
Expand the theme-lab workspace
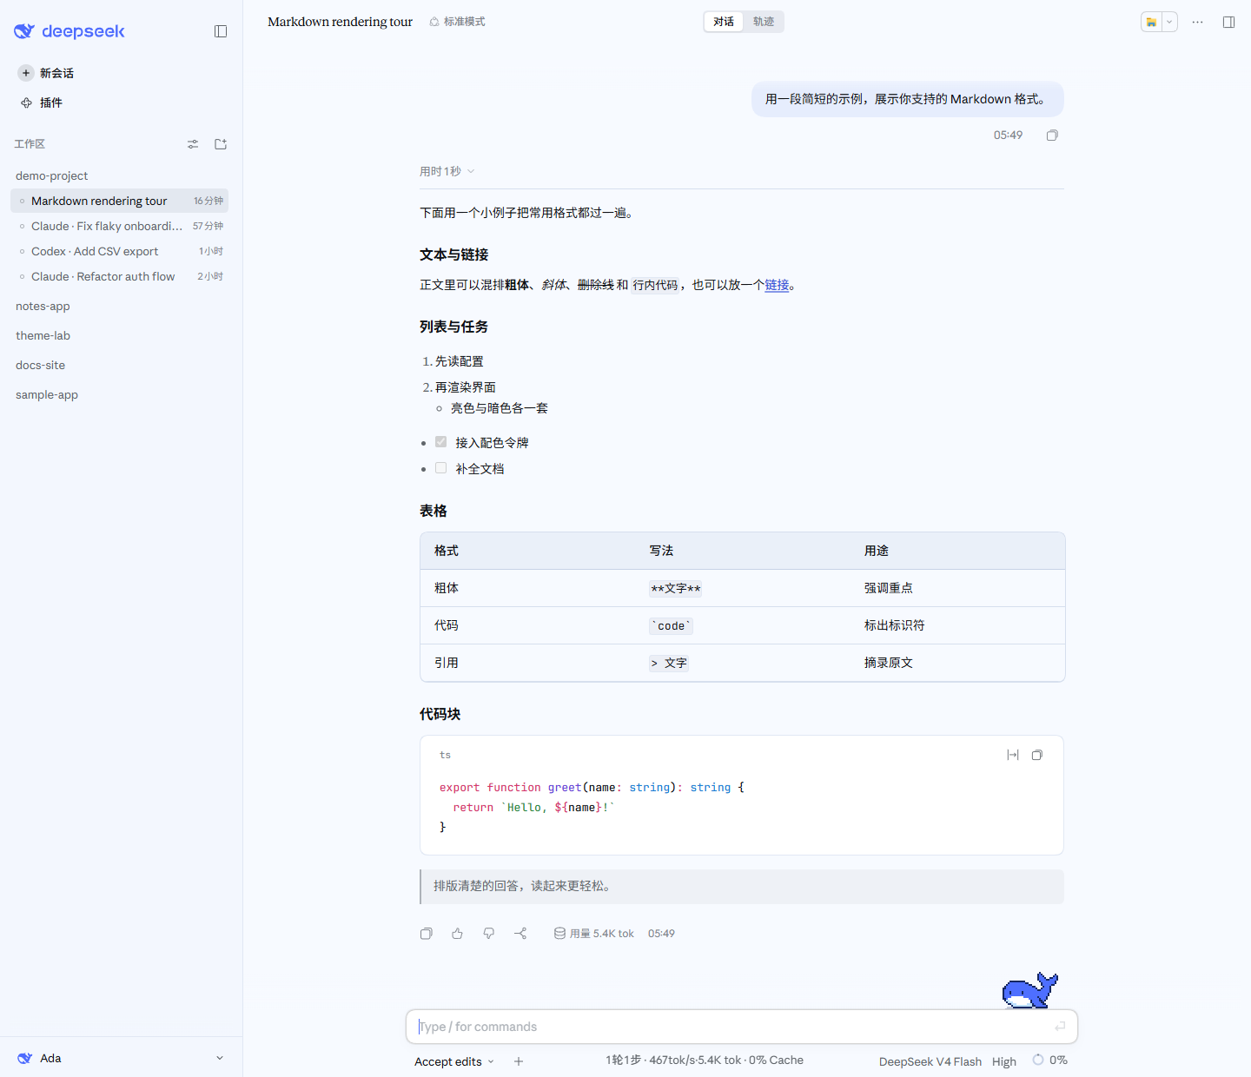coord(43,335)
